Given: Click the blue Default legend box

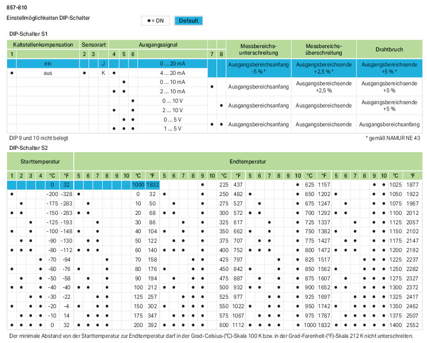Looking at the screenshot, I should pyautogui.click(x=188, y=21).
